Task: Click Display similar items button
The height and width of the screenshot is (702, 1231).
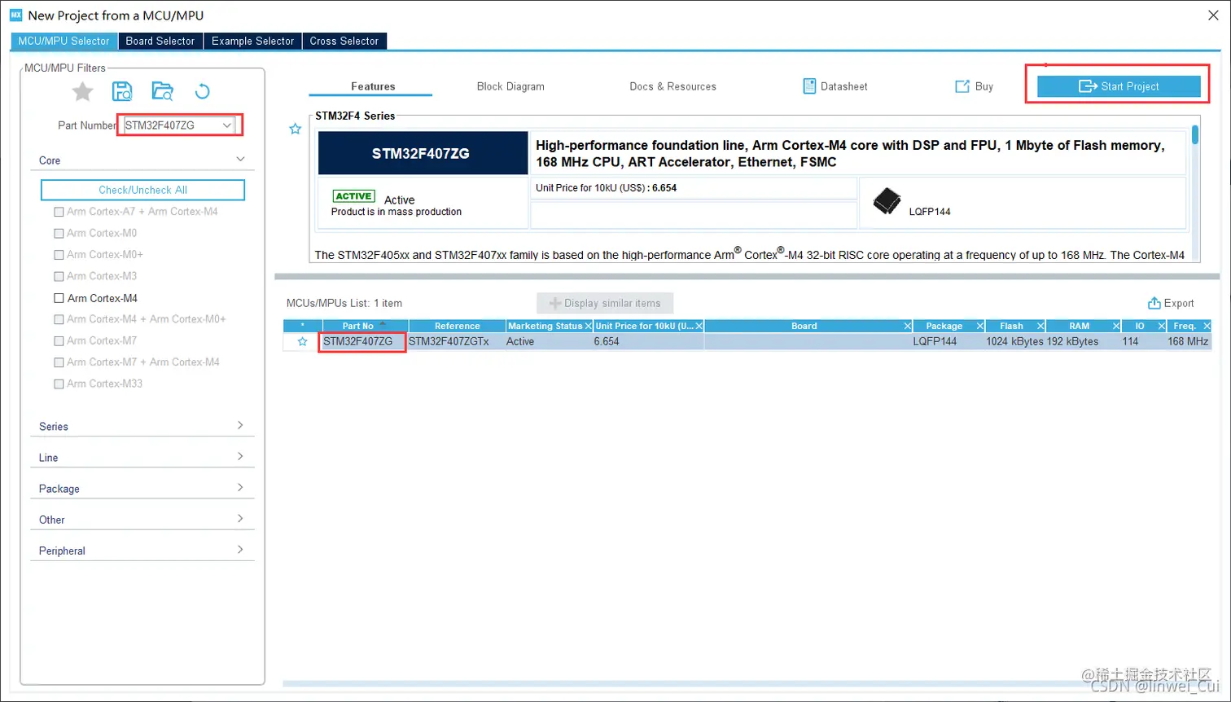Action: [x=605, y=303]
